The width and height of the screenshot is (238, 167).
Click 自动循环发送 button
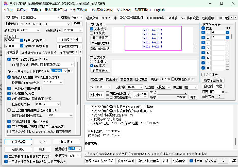(213, 86)
